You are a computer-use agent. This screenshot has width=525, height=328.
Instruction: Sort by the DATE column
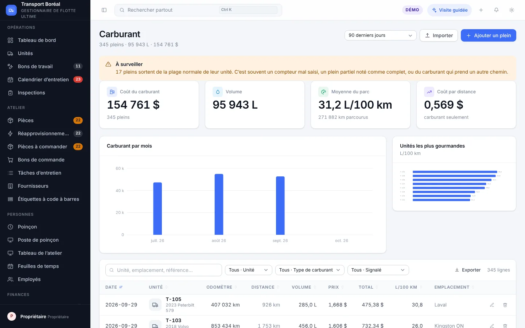(114, 287)
